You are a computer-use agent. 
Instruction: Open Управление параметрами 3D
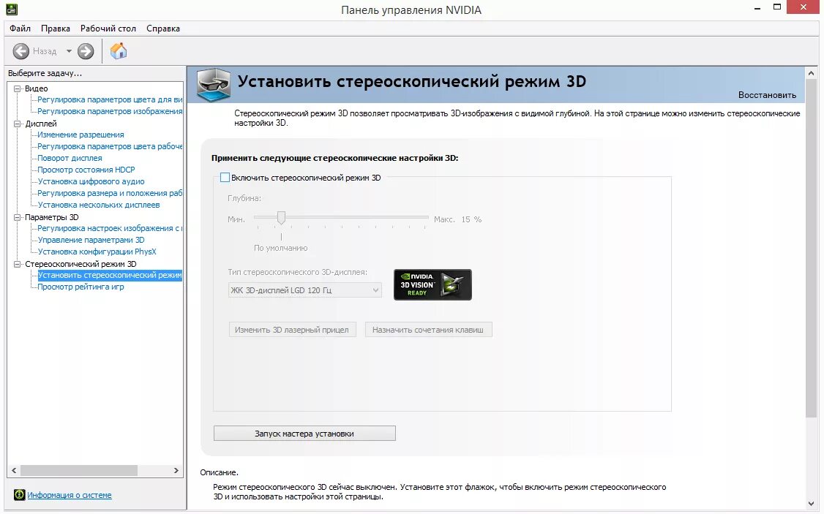tap(91, 240)
